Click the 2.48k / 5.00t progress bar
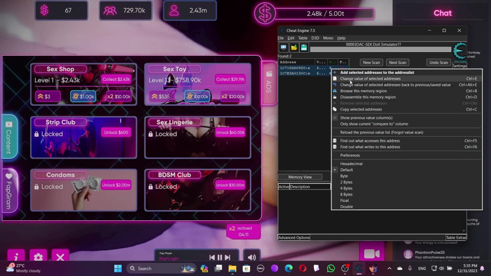The height and width of the screenshot is (276, 491). (325, 14)
